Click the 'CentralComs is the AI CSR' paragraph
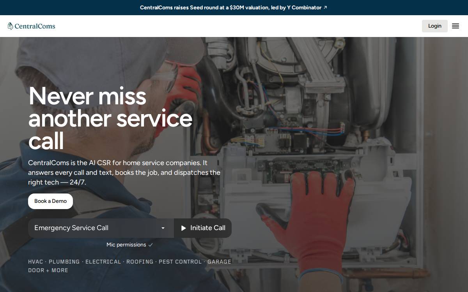Viewport: 468px width, 292px height. (124, 172)
